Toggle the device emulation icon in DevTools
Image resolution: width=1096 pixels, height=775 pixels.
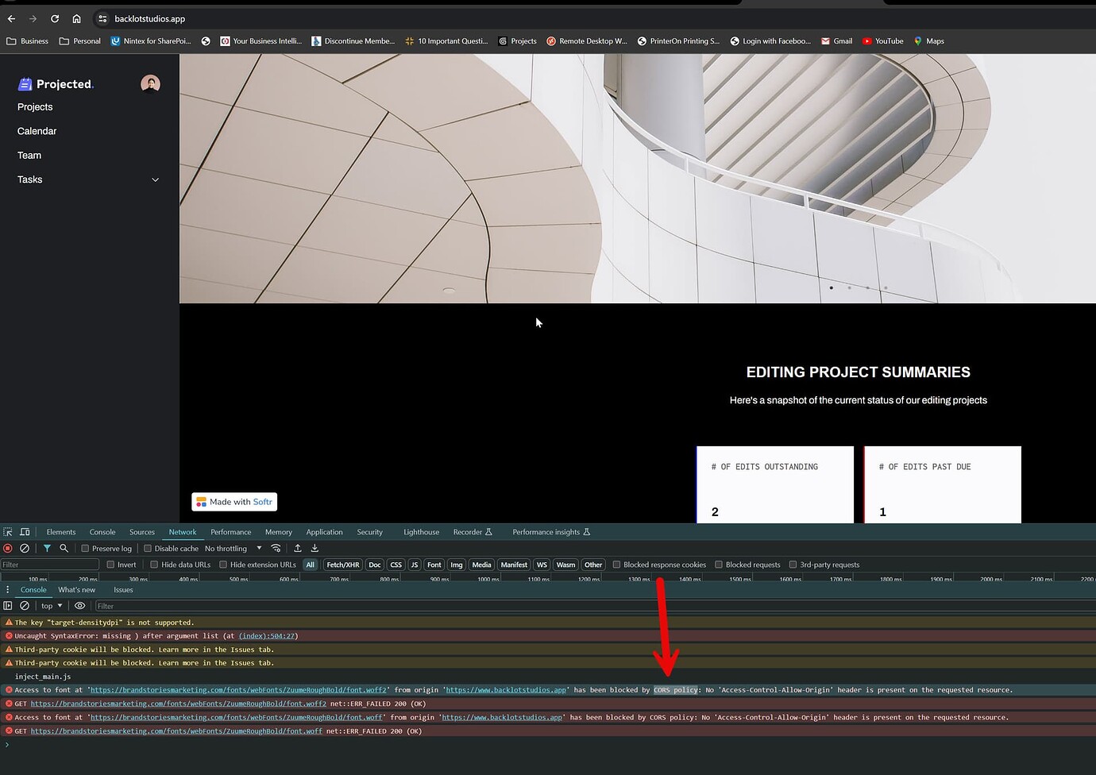pos(25,531)
